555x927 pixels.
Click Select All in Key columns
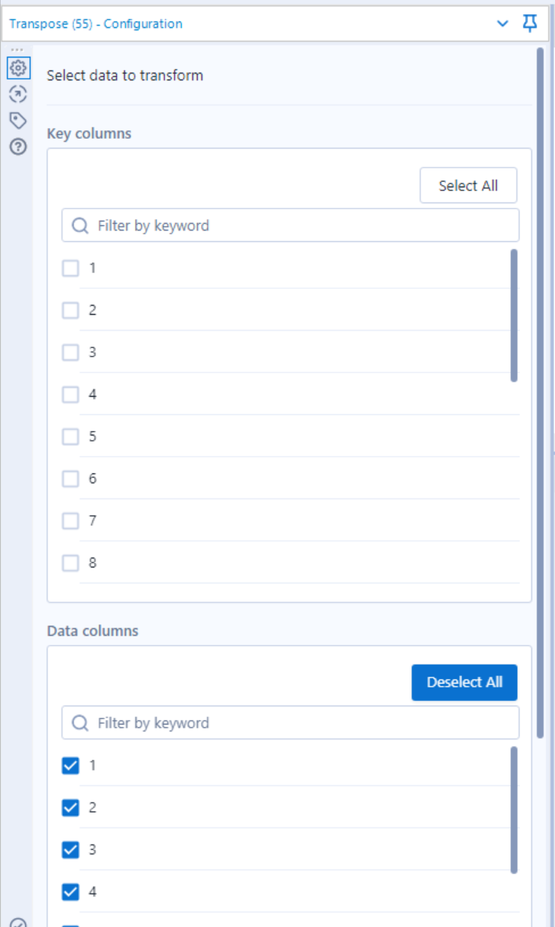pos(469,185)
